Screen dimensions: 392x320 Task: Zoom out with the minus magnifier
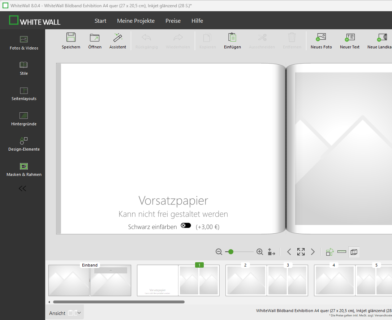(219, 252)
